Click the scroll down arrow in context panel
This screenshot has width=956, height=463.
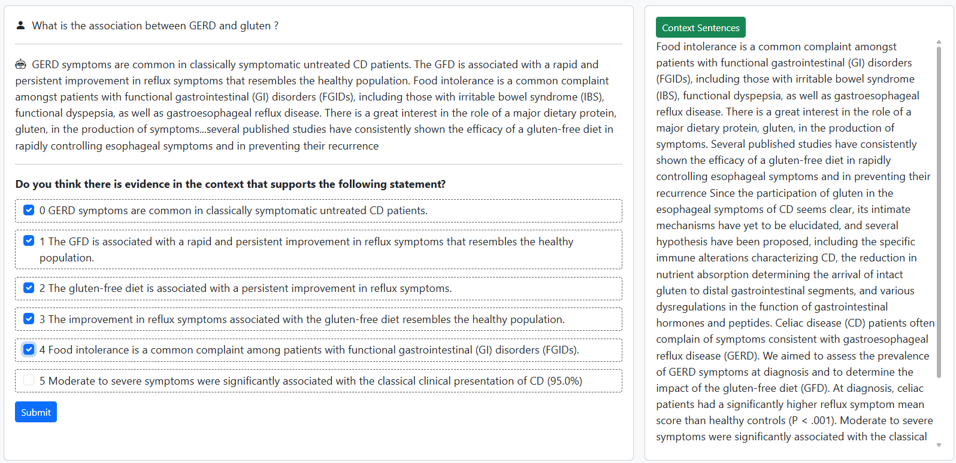click(x=939, y=445)
